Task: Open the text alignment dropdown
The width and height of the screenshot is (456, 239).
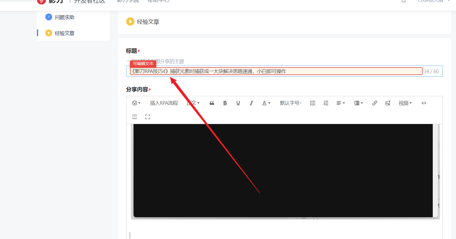Action: (x=341, y=103)
